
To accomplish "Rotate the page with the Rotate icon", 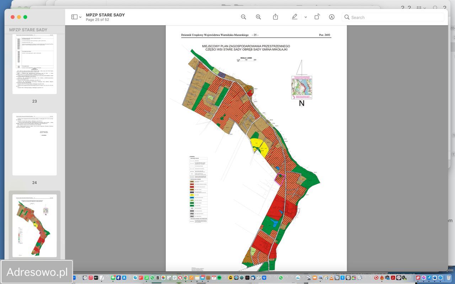I will (x=317, y=17).
